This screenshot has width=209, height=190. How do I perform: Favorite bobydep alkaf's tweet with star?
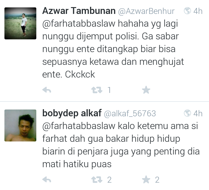click(146, 180)
